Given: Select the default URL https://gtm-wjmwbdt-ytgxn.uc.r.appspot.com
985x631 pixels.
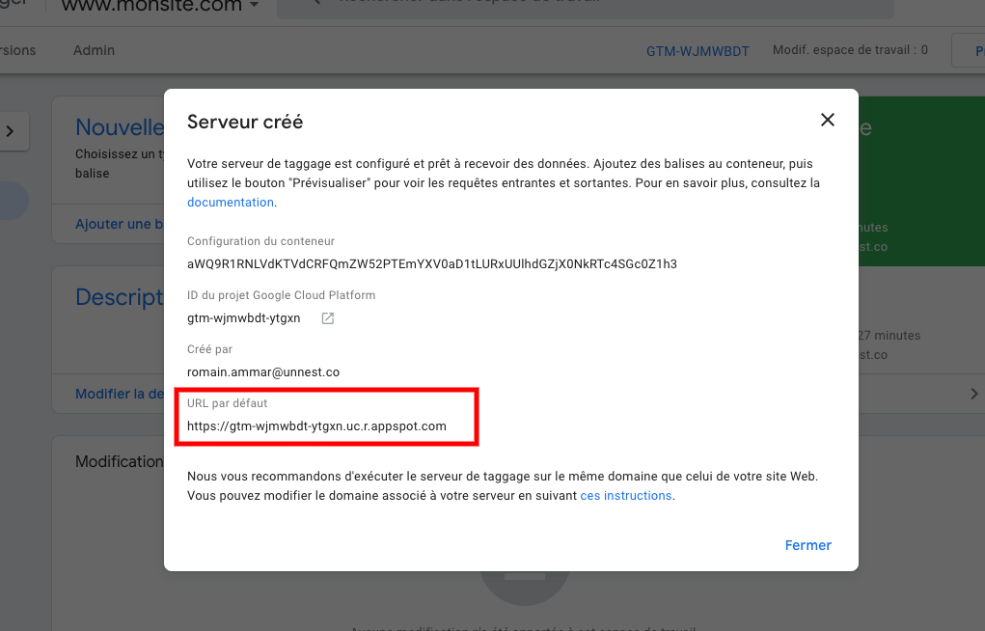Looking at the screenshot, I should tap(316, 426).
